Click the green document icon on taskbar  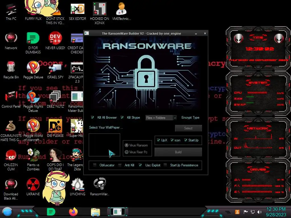coord(51,212)
